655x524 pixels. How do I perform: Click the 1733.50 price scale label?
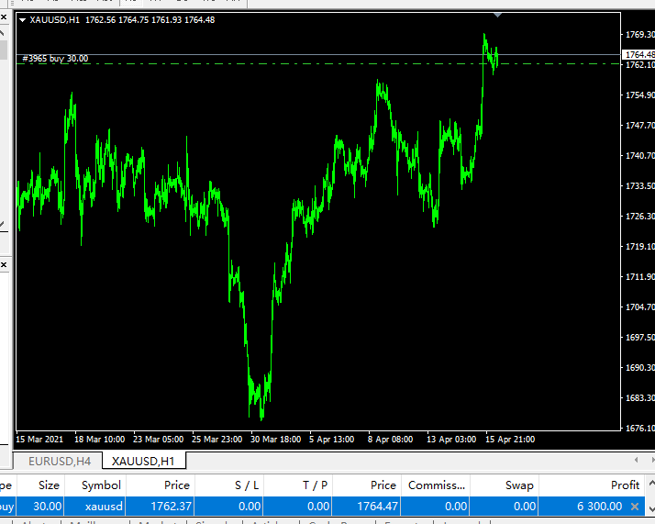[x=640, y=186]
